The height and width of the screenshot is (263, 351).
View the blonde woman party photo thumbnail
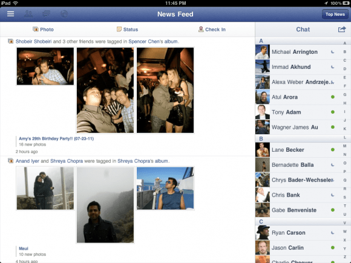point(165,90)
